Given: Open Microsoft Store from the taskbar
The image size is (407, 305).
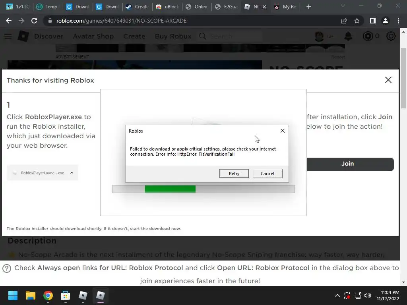Looking at the screenshot, I should [x=66, y=295].
